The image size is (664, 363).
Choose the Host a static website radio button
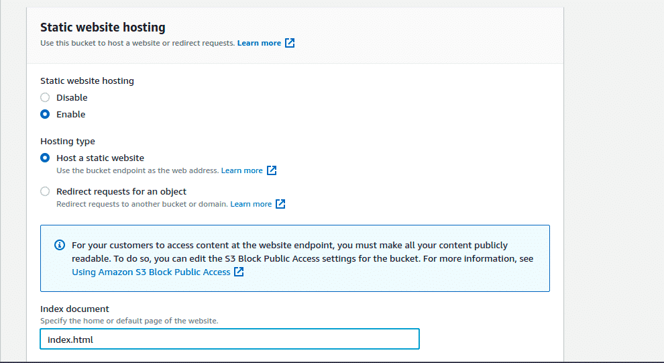point(45,158)
